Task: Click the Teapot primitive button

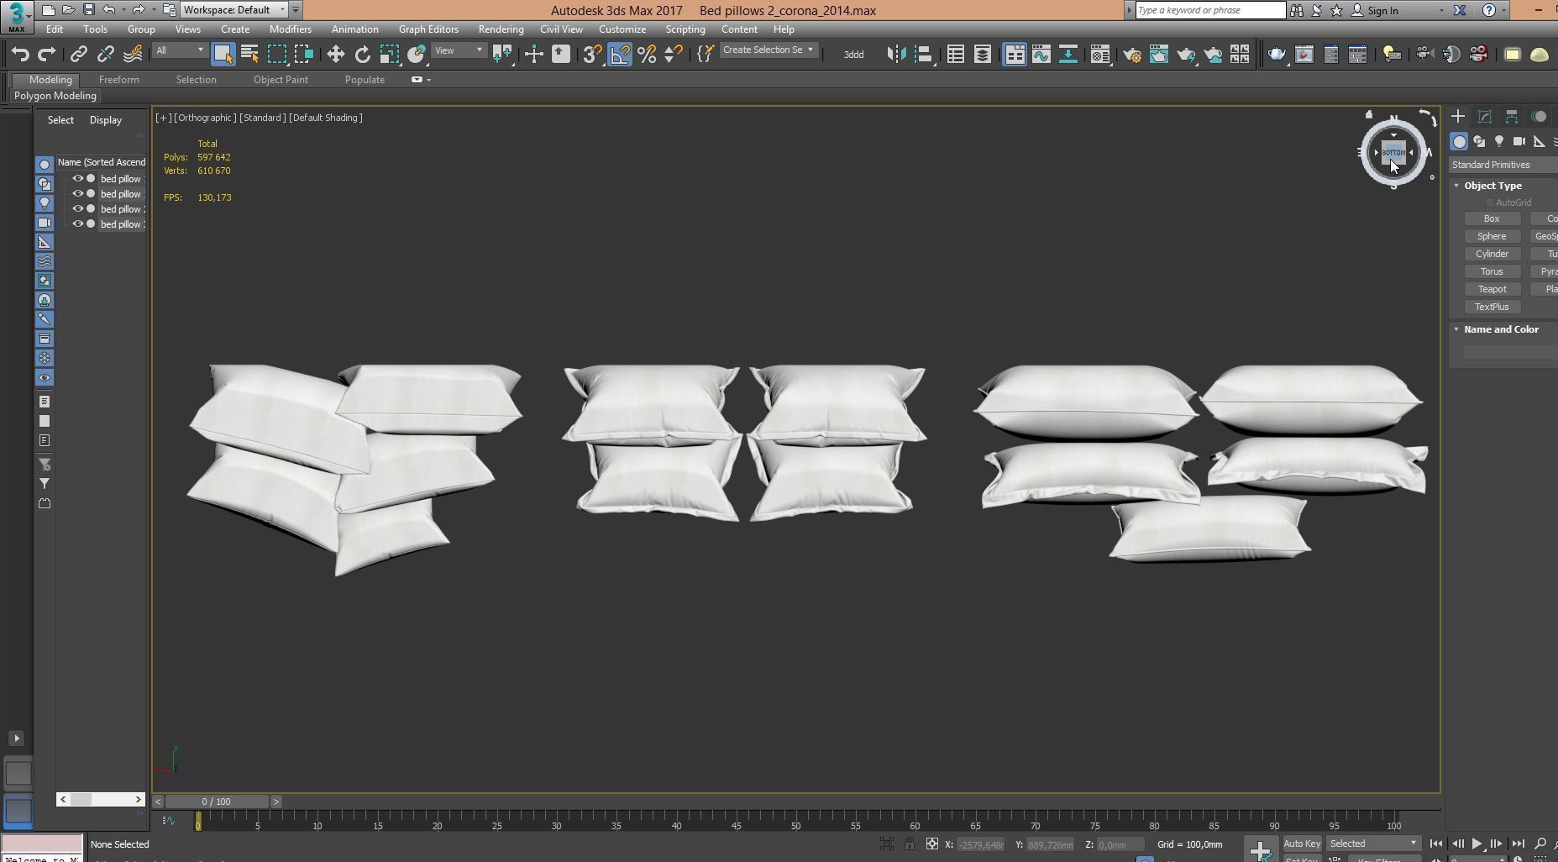Action: (x=1492, y=289)
